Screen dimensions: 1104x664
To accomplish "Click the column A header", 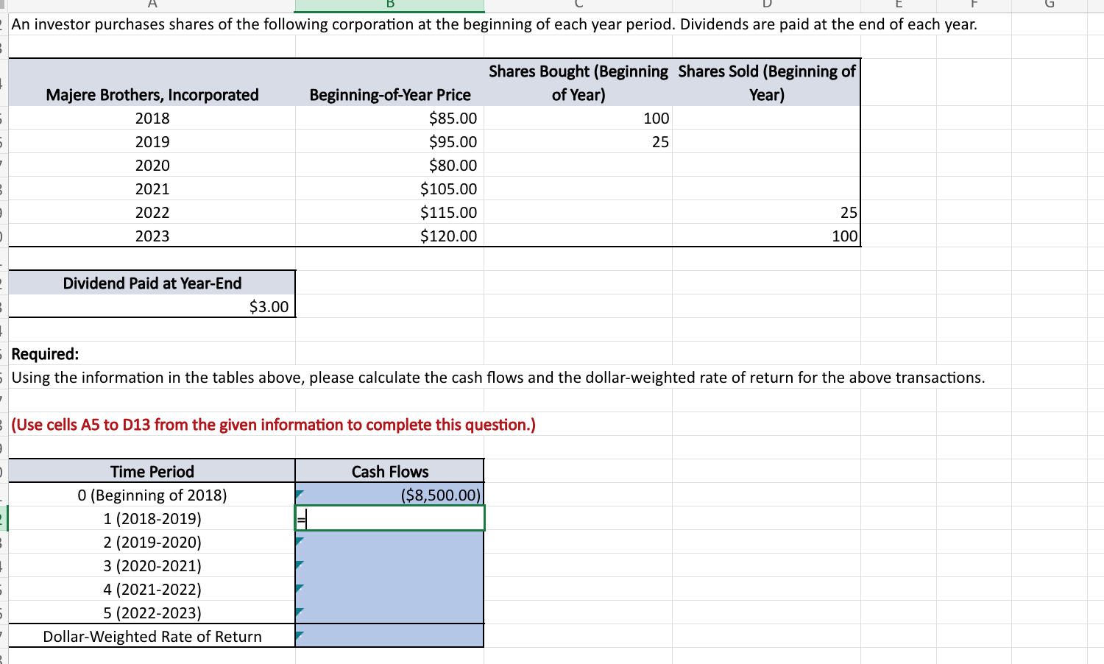I will (x=152, y=5).
